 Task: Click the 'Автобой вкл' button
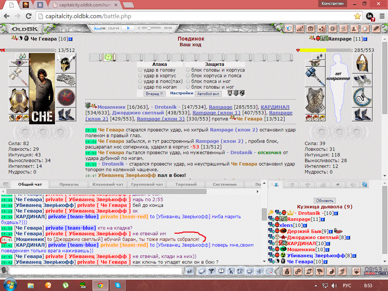pos(208,94)
